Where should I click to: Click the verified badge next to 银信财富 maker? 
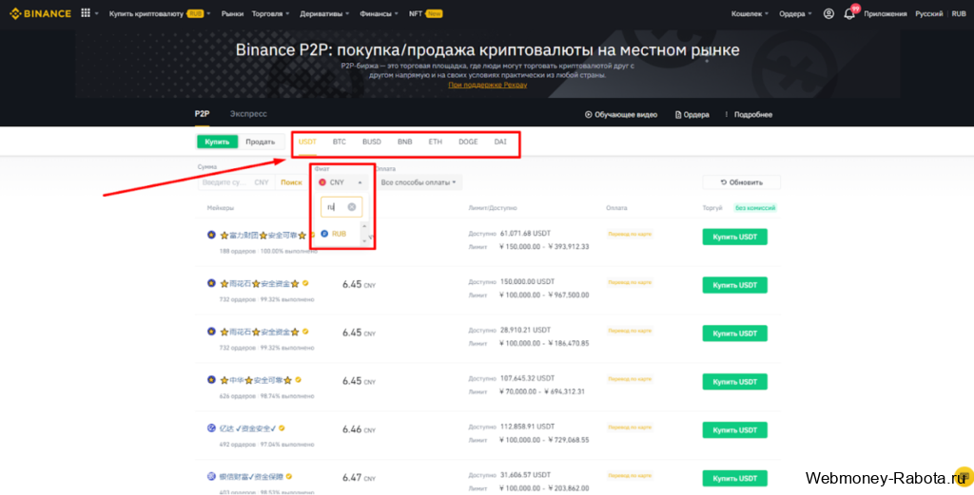(x=289, y=476)
